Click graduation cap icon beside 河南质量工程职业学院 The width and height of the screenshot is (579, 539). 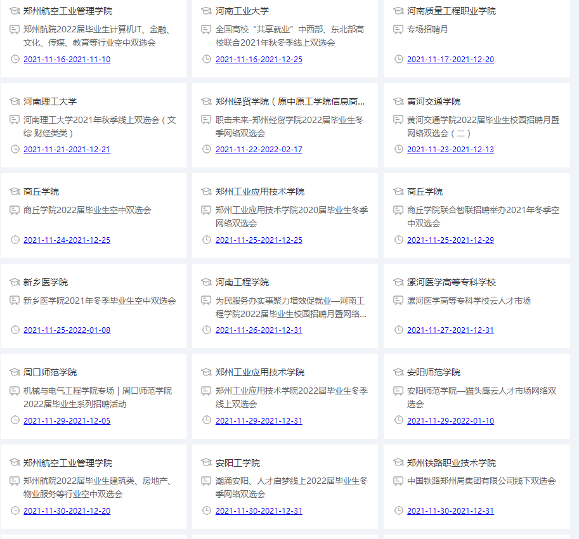398,11
